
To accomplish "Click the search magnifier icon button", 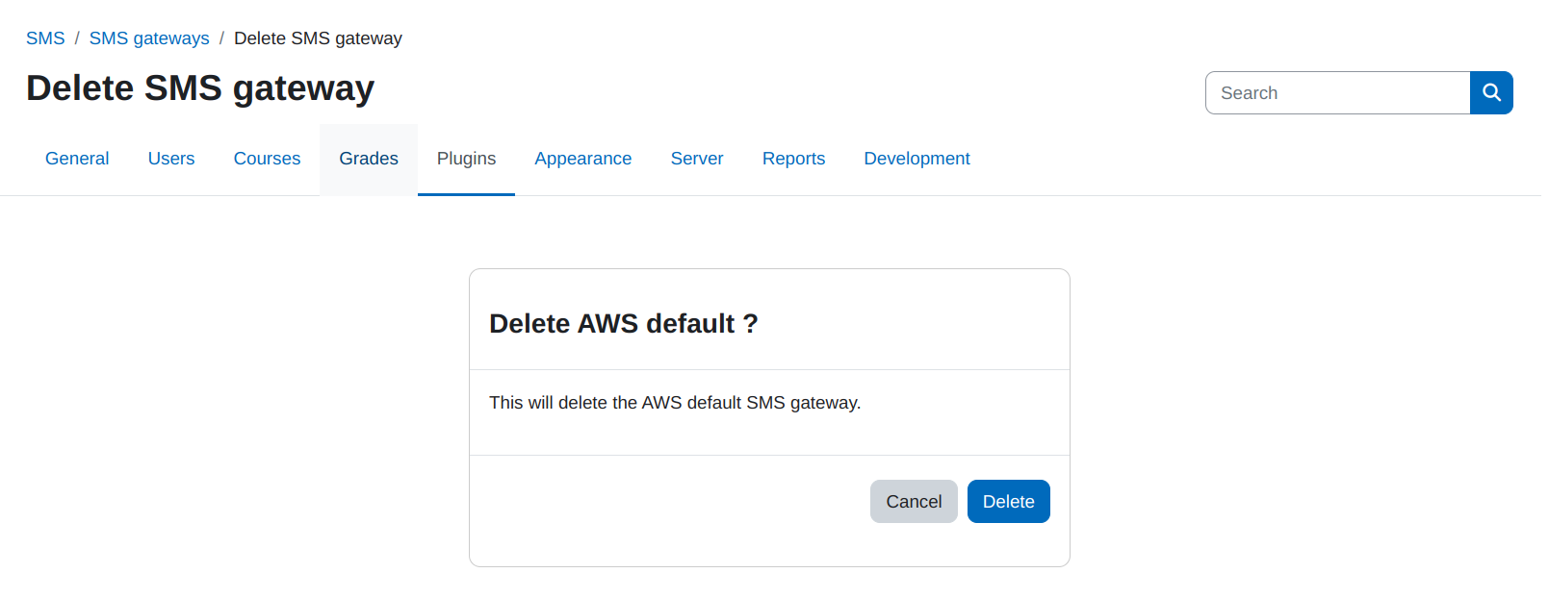I will click(x=1491, y=92).
